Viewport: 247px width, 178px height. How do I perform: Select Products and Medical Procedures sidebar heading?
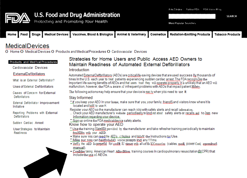[x=33, y=62]
